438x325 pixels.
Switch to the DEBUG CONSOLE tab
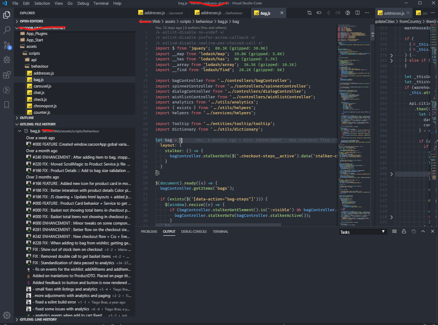194,231
